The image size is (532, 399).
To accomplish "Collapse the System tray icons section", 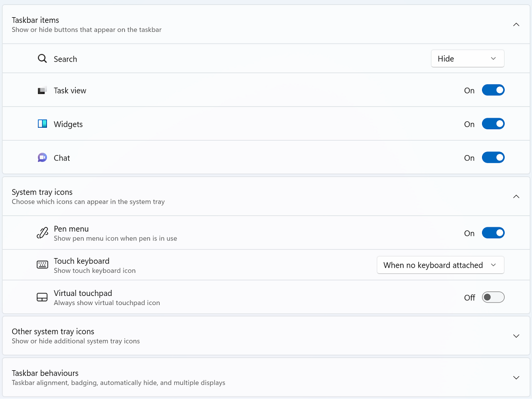I will [516, 196].
